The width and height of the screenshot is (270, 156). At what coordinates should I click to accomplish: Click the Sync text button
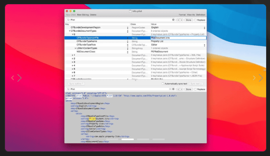(196, 84)
